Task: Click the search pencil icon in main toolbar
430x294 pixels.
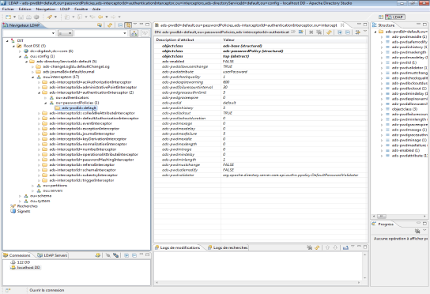Action: coord(49,17)
